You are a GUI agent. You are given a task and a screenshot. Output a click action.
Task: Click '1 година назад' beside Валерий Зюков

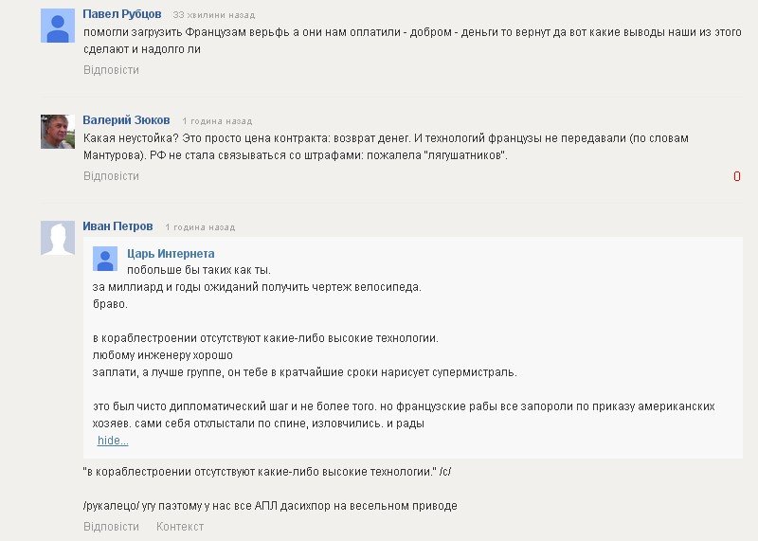click(217, 121)
